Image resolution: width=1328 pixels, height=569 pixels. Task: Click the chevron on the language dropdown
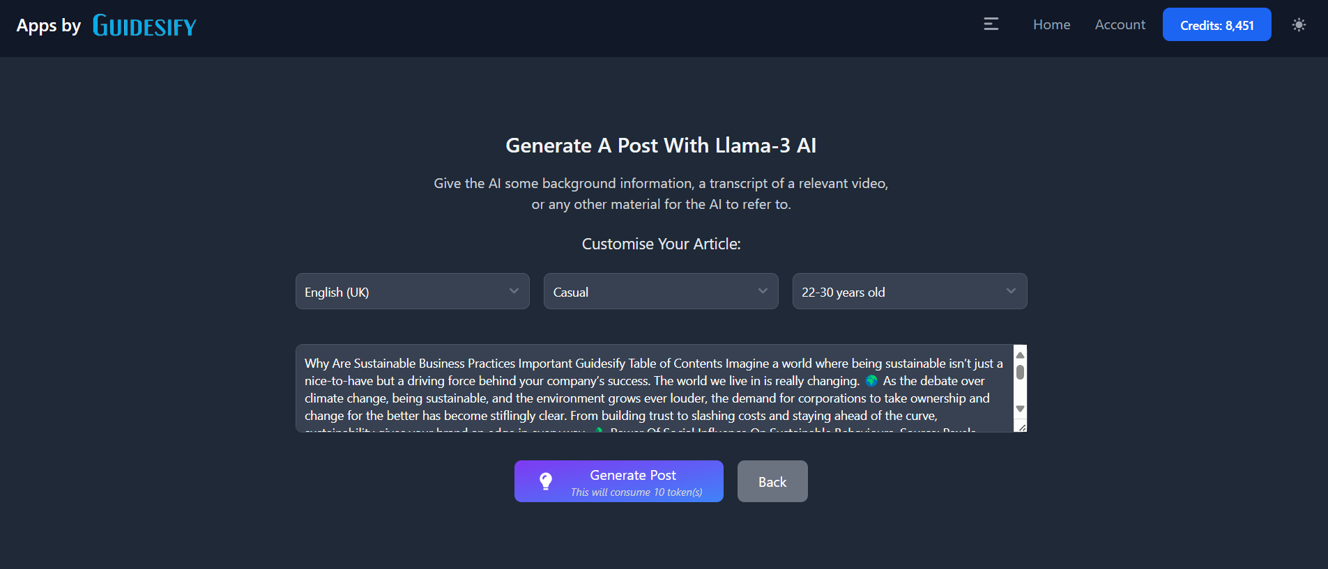[514, 291]
